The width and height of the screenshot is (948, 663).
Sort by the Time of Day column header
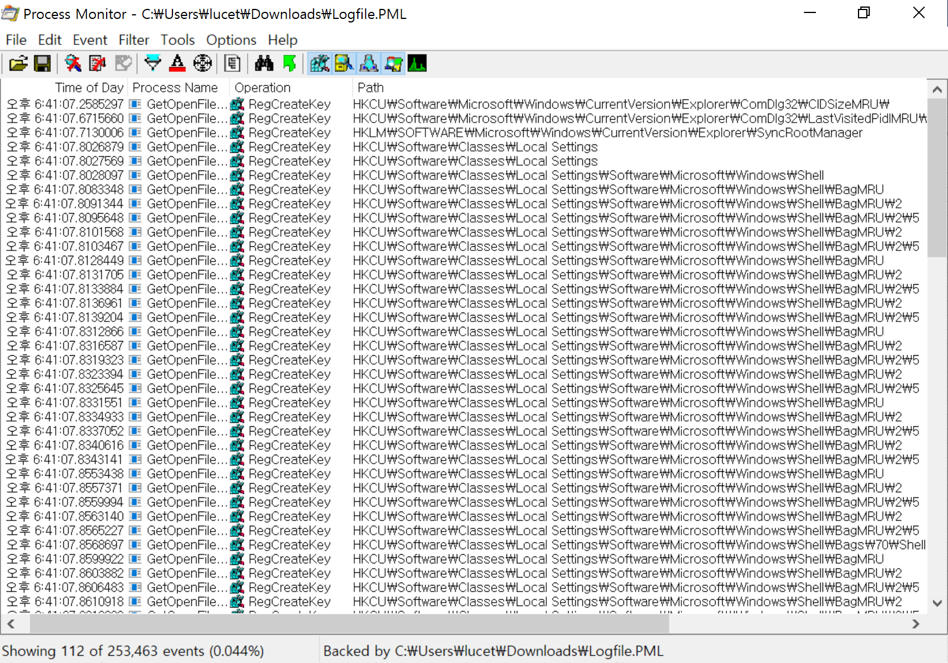pyautogui.click(x=64, y=88)
